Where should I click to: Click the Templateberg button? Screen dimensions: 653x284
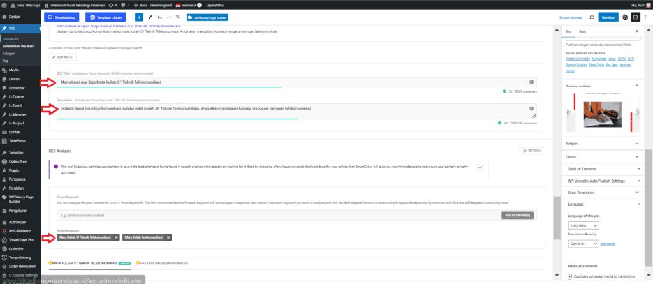(x=61, y=17)
